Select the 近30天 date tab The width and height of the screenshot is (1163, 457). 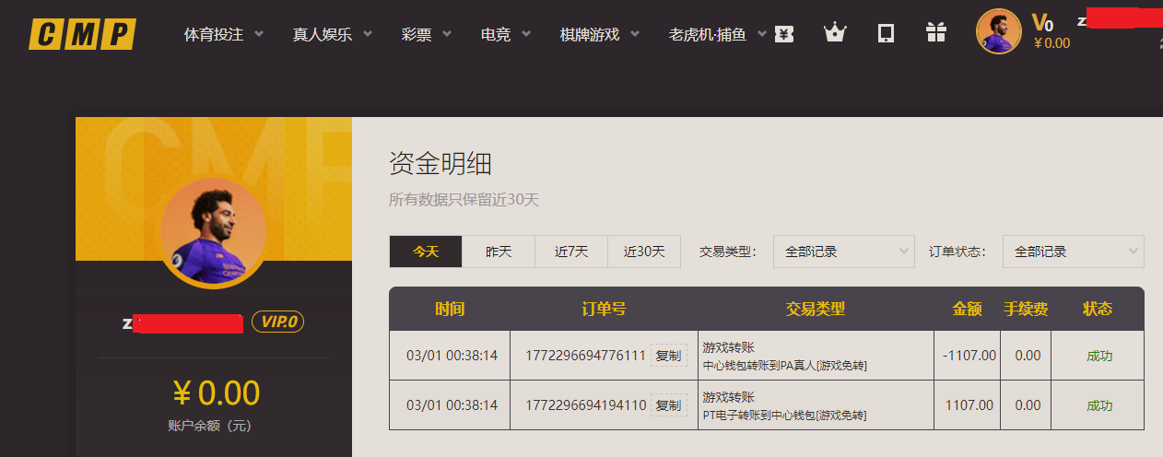[x=644, y=252]
